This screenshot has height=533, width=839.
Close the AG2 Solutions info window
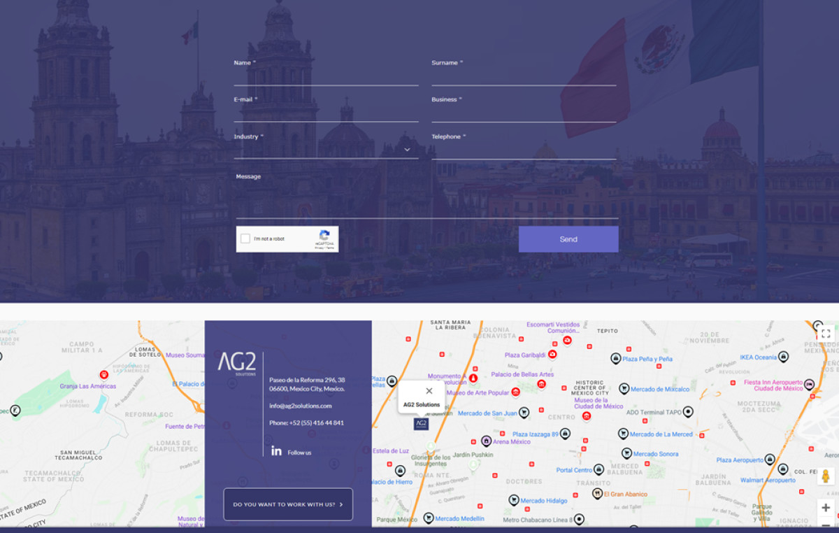pos(429,390)
